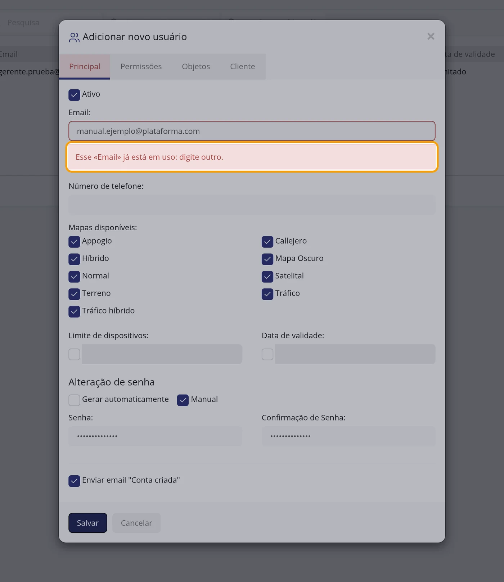Close the Adicionar novo usuário dialog
The width and height of the screenshot is (504, 582).
pyautogui.click(x=431, y=36)
